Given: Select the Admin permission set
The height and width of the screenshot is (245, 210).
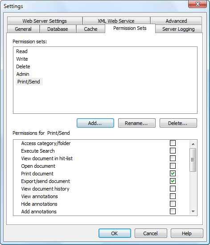Looking at the screenshot, I should point(23,74).
